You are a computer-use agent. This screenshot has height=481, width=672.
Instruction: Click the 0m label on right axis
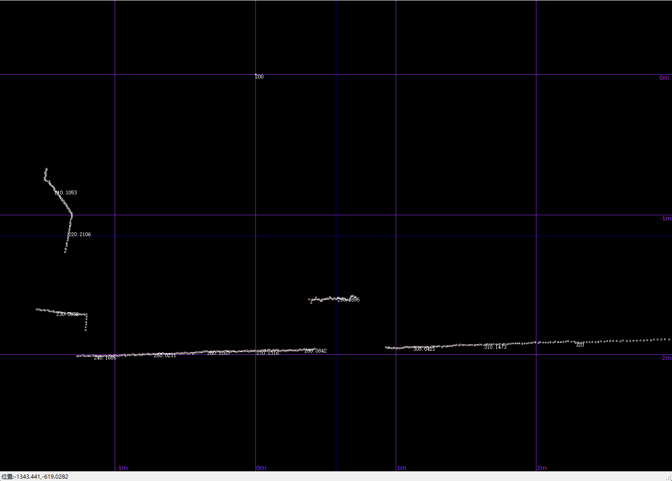[x=664, y=78]
